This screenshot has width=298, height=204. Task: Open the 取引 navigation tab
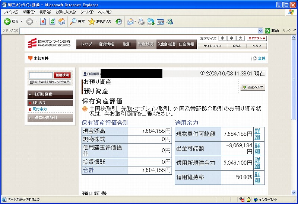point(127,44)
